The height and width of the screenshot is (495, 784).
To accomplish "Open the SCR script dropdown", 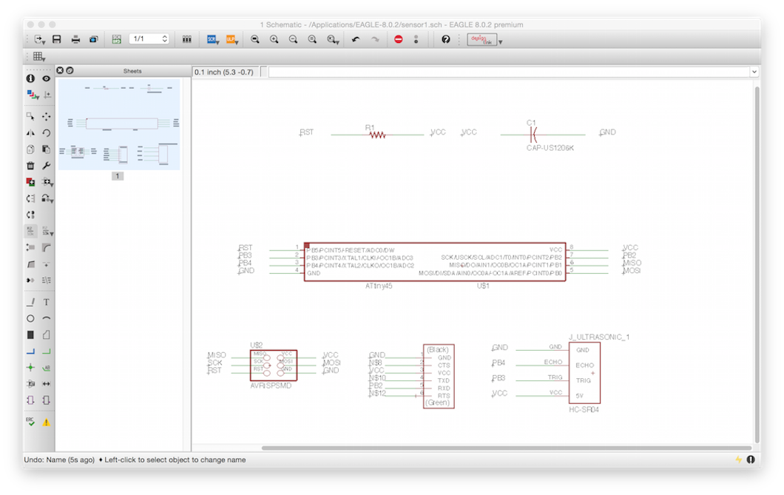I will pos(213,39).
